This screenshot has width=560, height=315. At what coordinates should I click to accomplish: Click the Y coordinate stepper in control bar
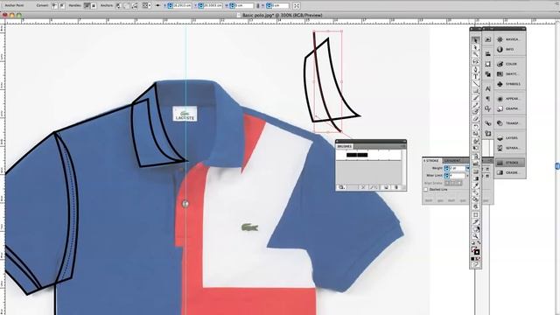point(200,6)
